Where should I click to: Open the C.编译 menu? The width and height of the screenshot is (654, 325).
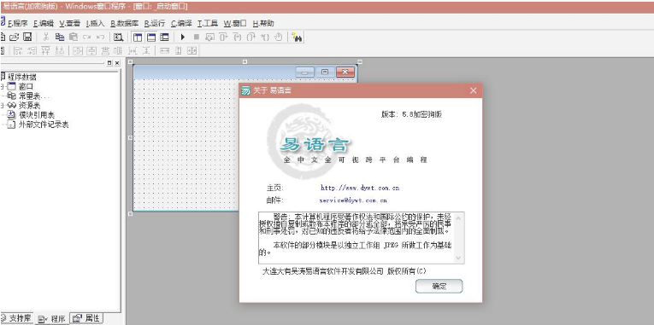pyautogui.click(x=181, y=23)
